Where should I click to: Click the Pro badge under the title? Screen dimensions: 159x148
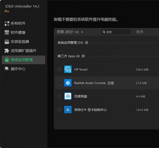click(7, 11)
